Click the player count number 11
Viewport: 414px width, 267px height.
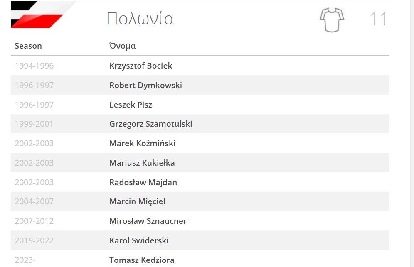click(x=378, y=19)
